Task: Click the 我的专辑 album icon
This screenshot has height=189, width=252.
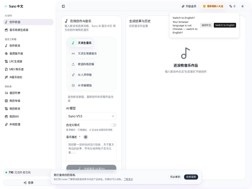Action: [x=6, y=101]
